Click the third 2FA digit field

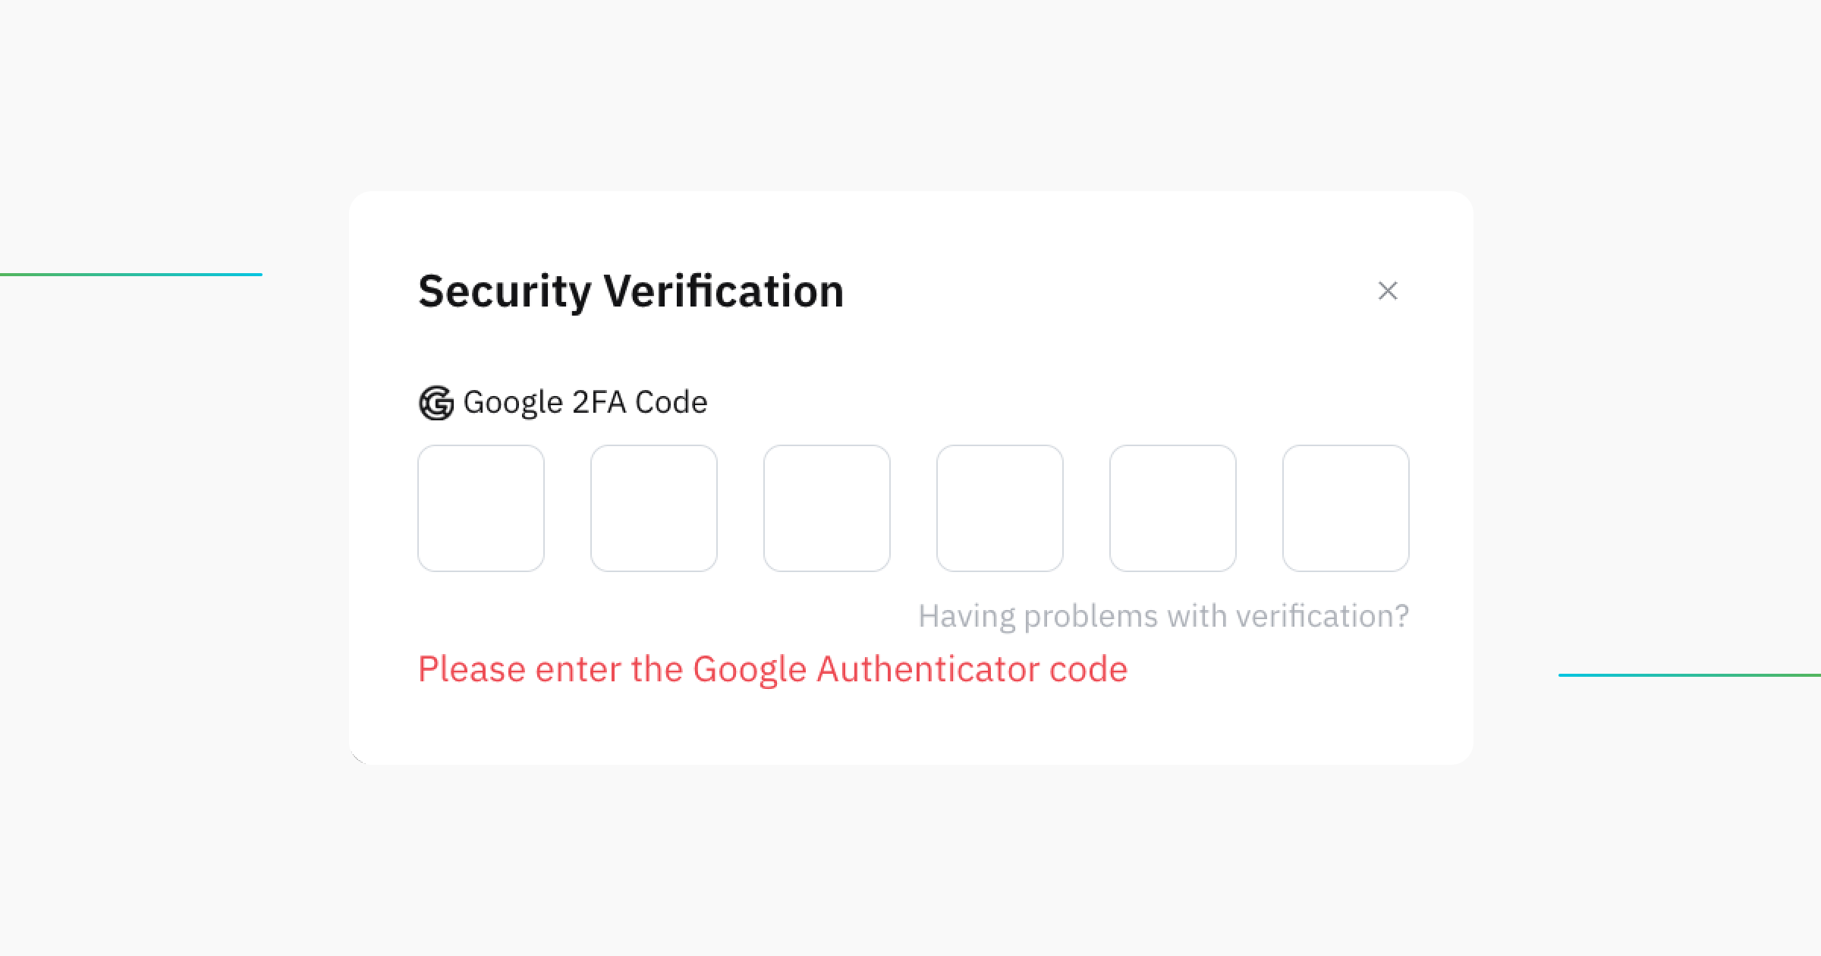(x=827, y=508)
